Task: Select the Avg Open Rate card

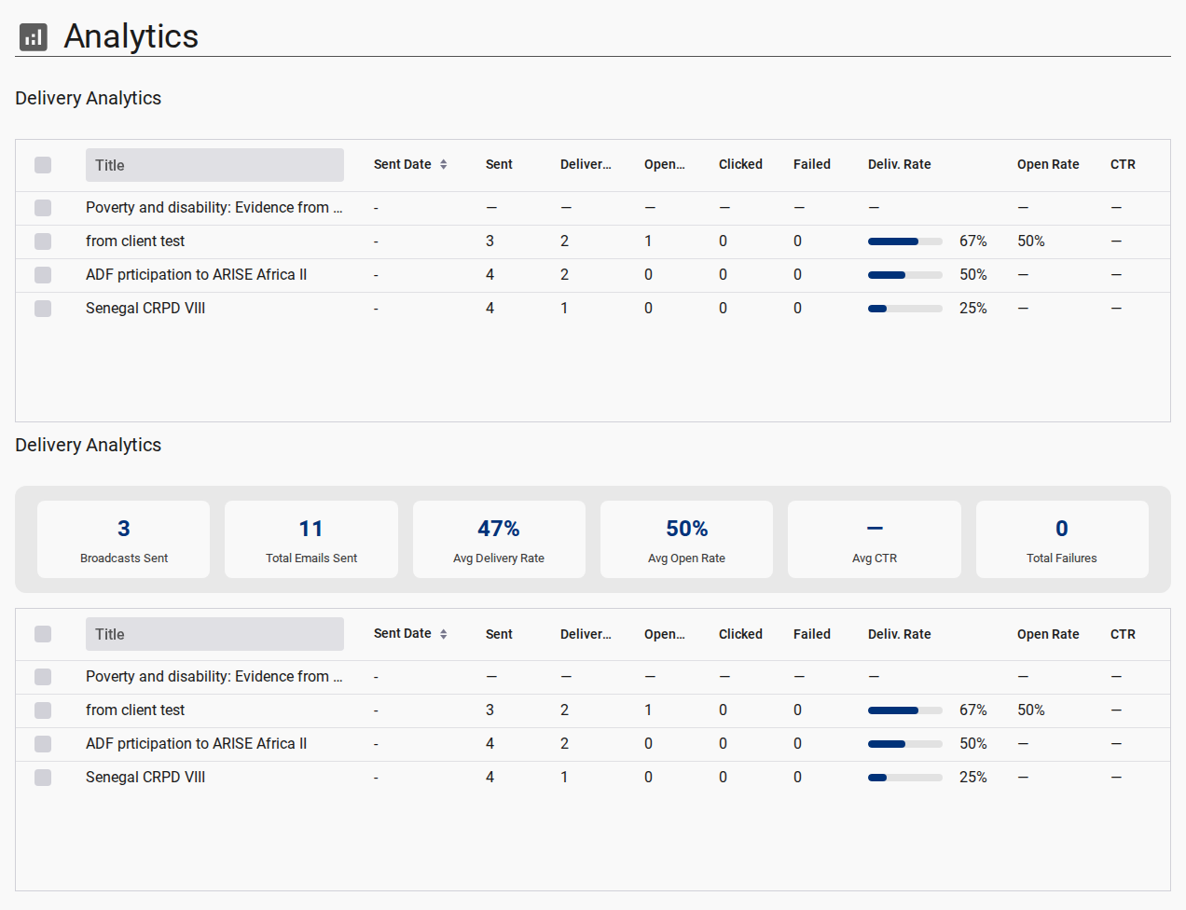Action: (x=686, y=540)
